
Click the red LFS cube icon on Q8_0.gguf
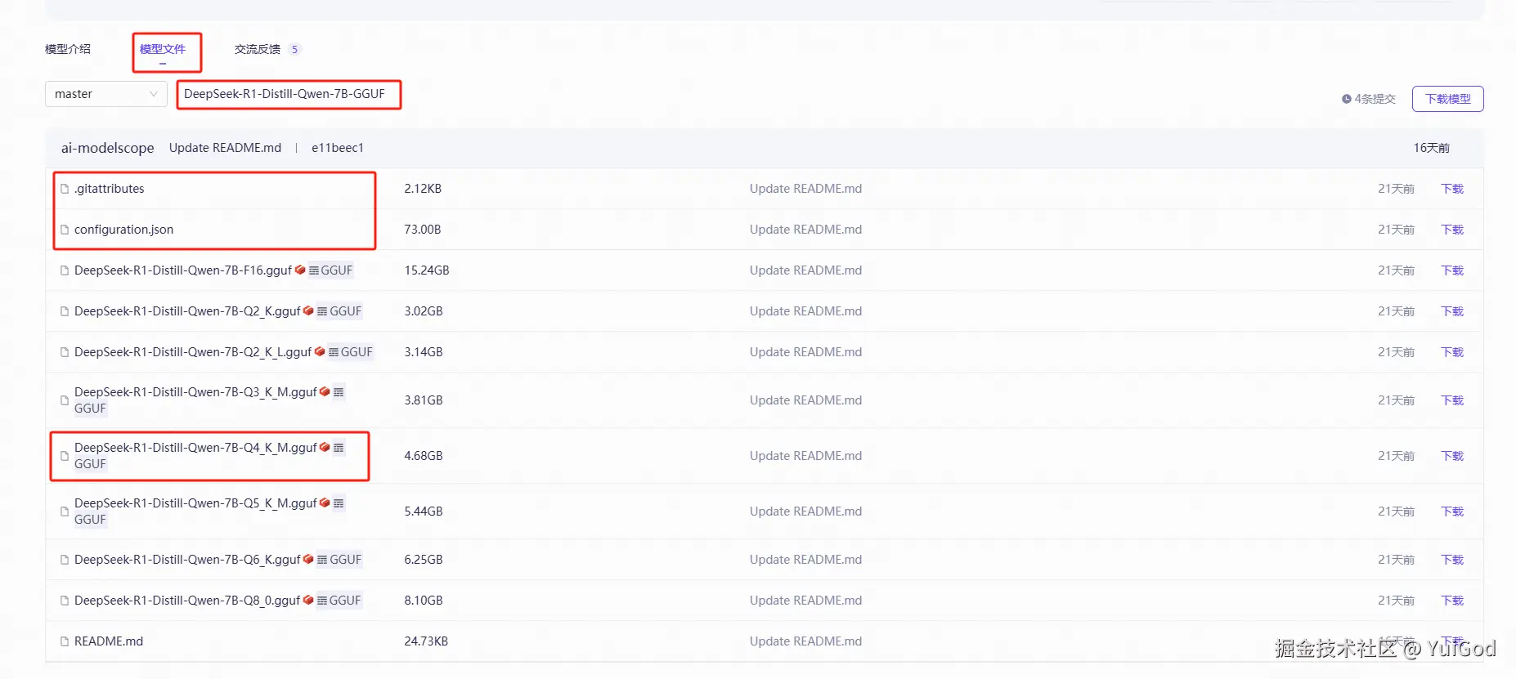(x=308, y=600)
